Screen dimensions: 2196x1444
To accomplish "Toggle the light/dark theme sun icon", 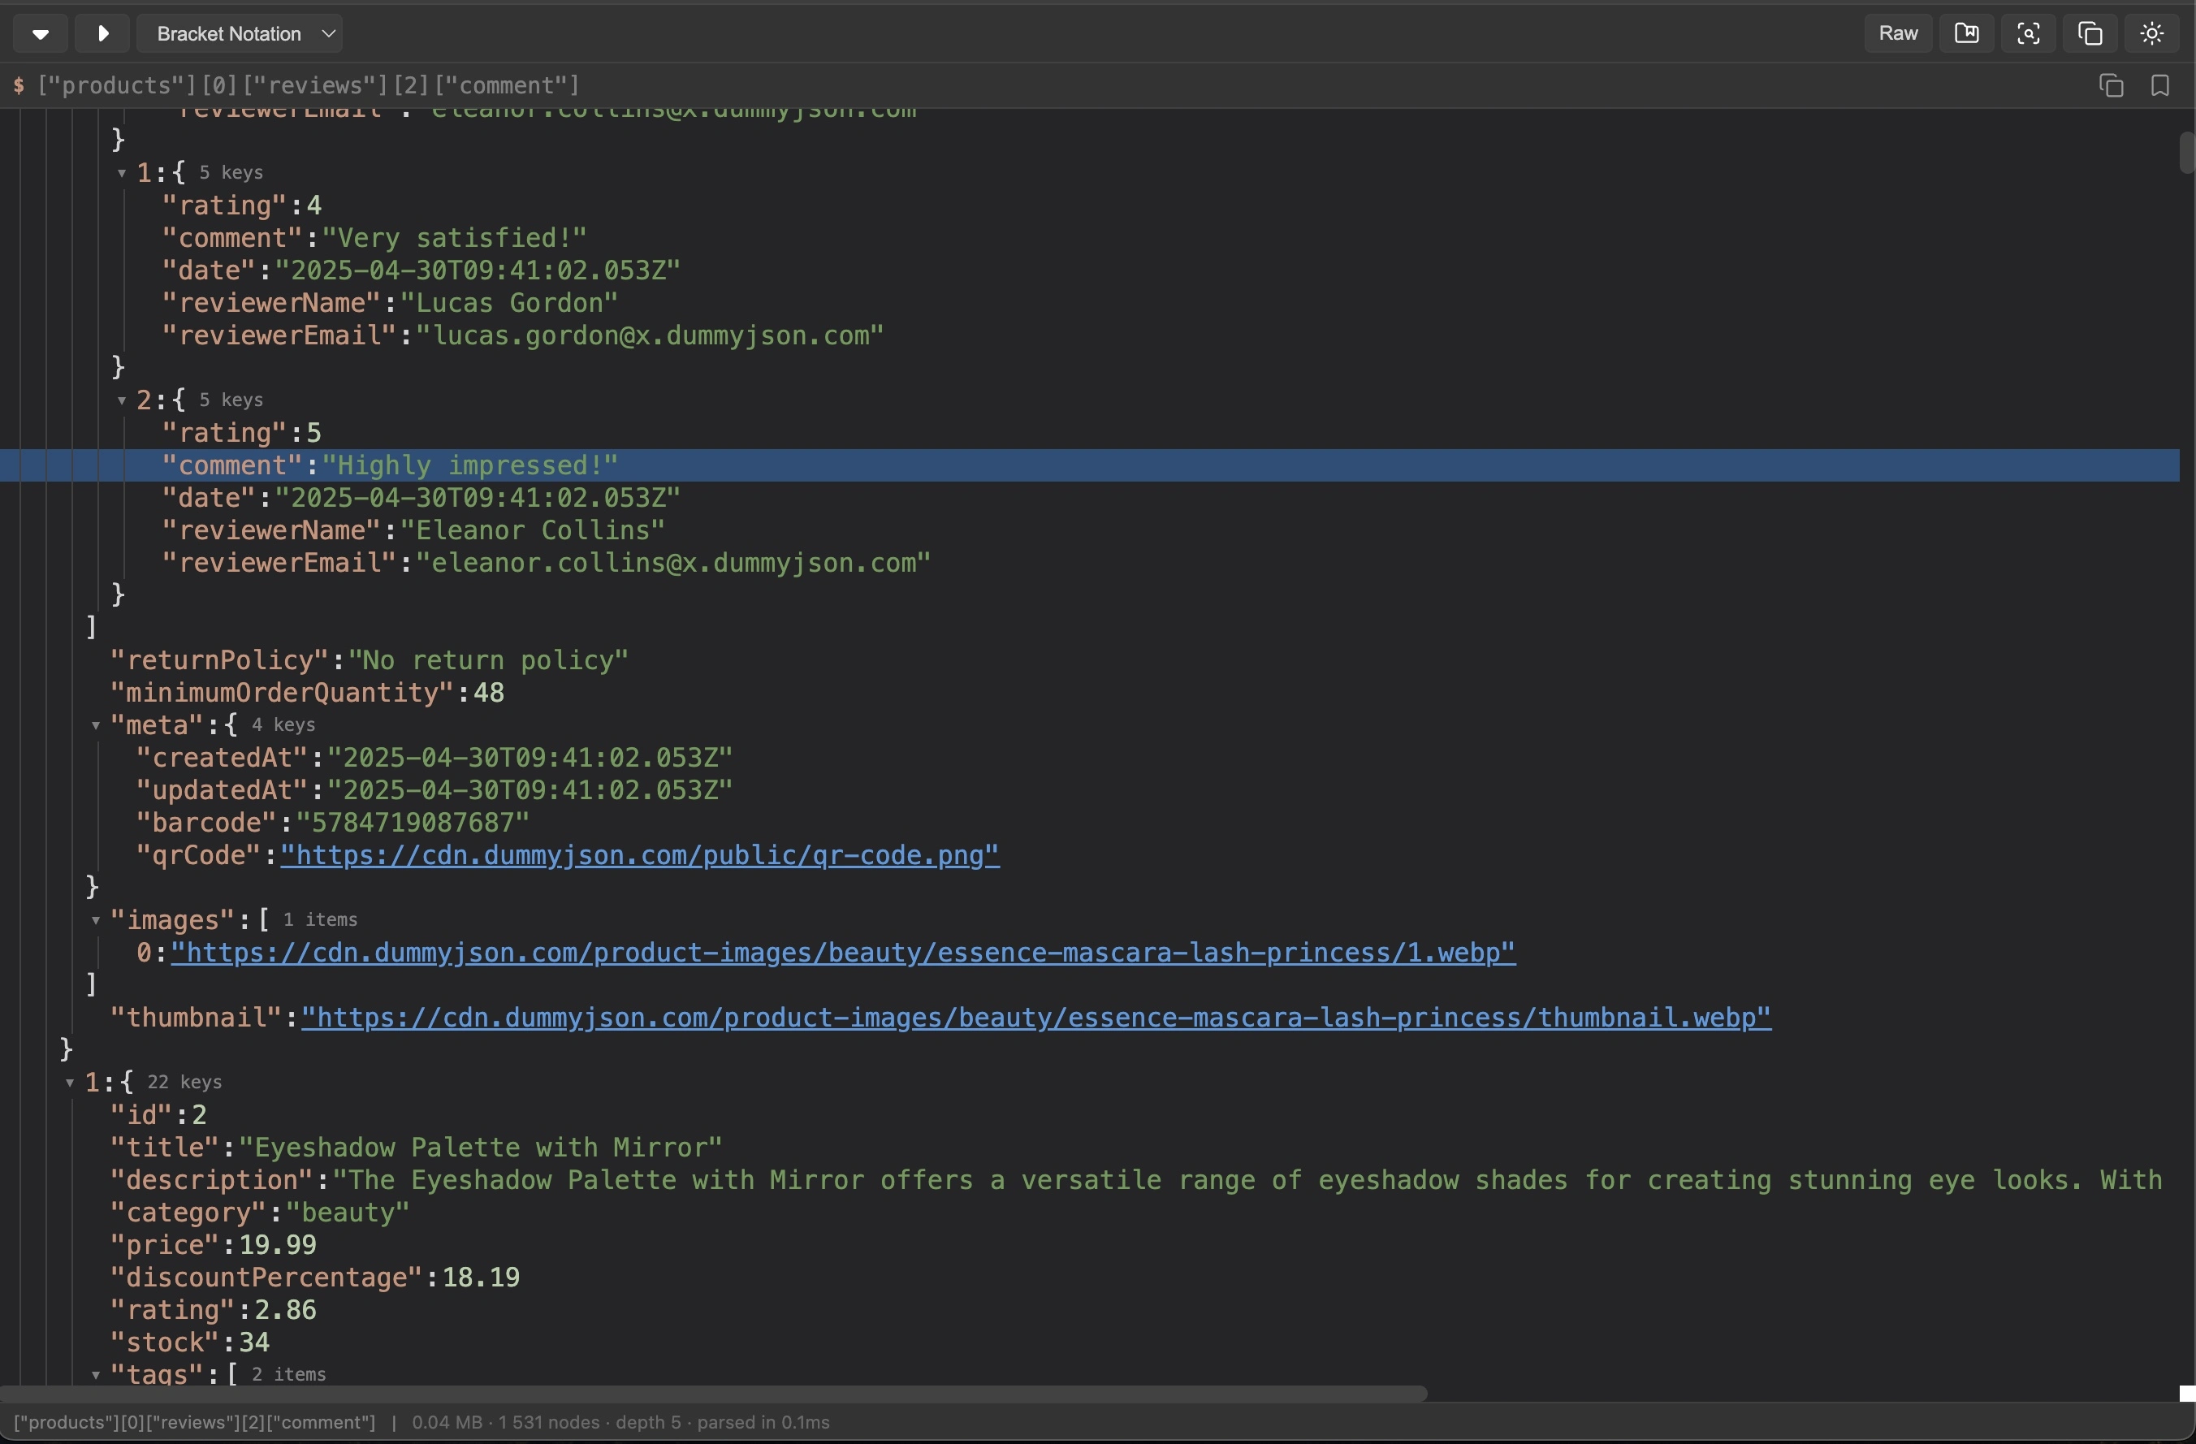I will [2151, 34].
